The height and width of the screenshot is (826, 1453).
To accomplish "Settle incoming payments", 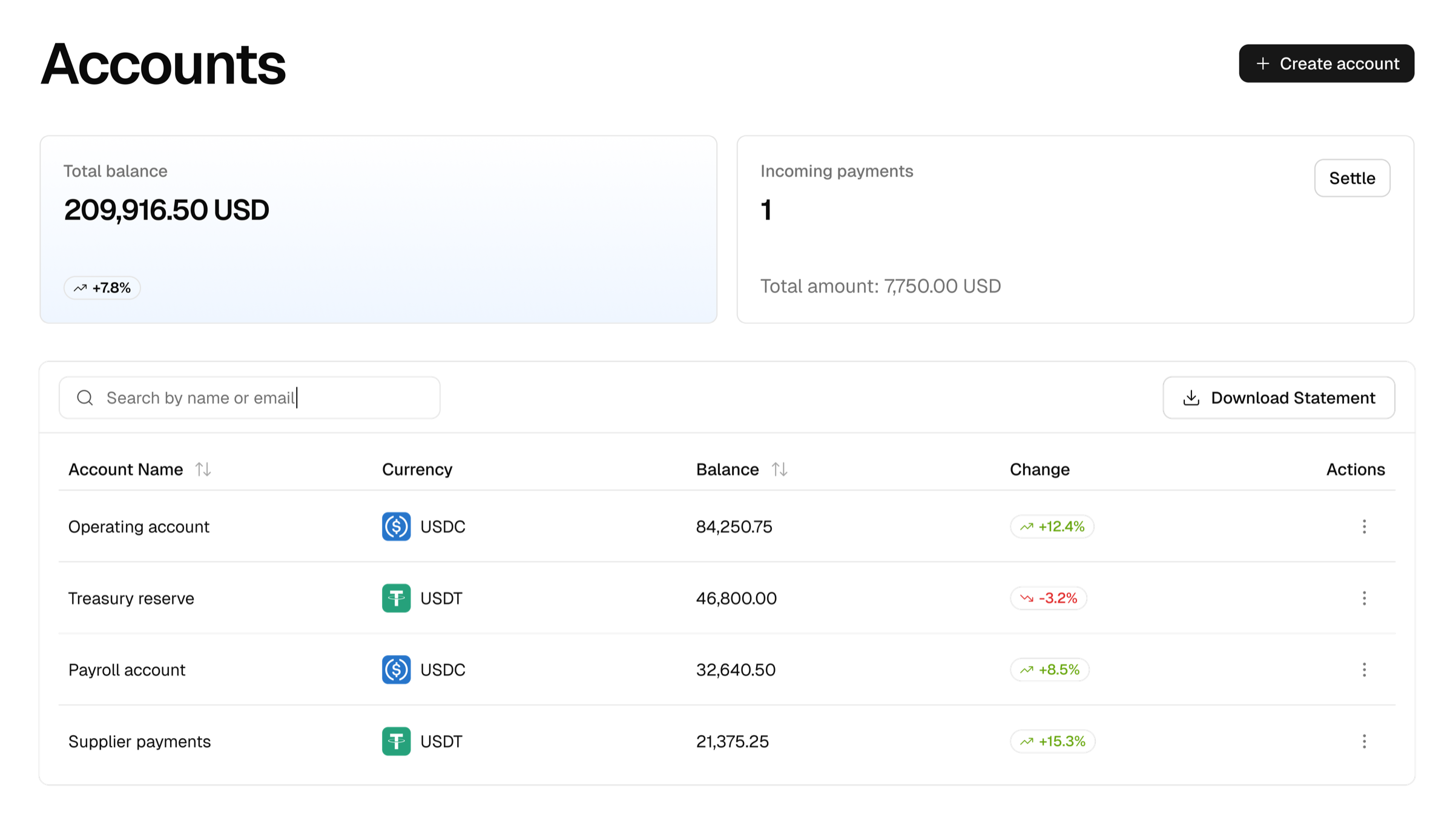I will click(x=1352, y=178).
